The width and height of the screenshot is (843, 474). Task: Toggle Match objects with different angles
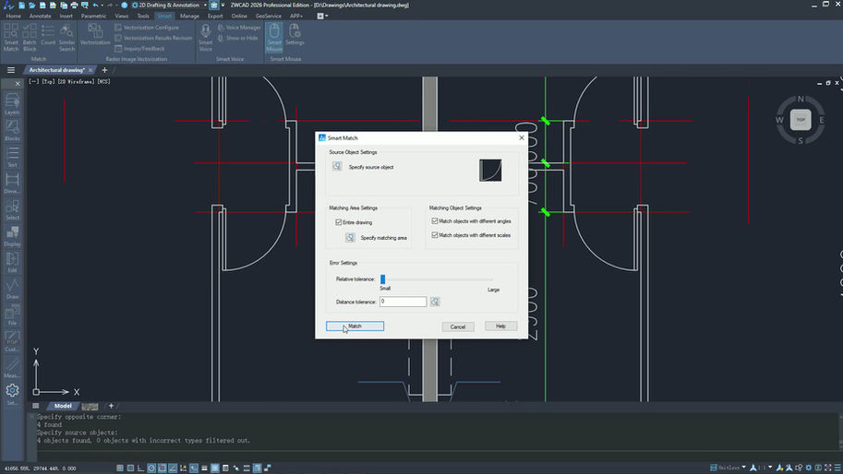[x=435, y=220]
